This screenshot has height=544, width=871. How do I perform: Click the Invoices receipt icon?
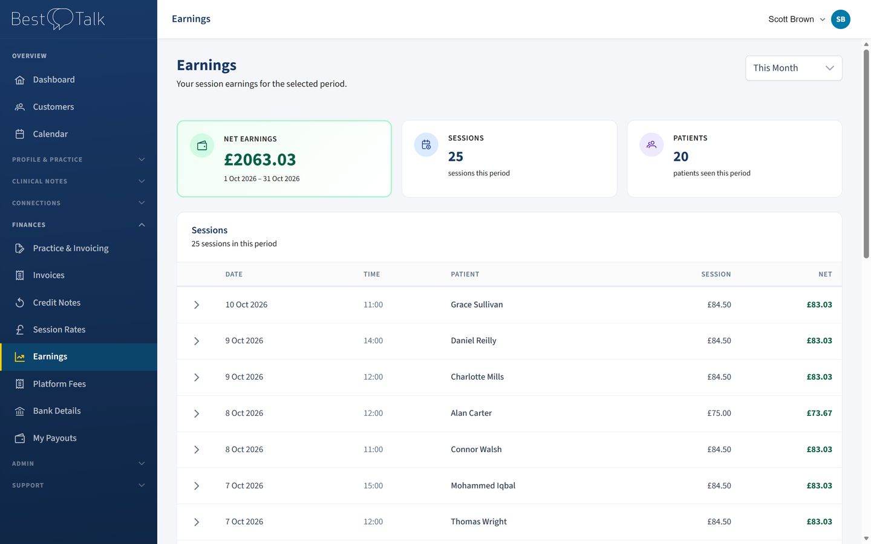point(20,275)
